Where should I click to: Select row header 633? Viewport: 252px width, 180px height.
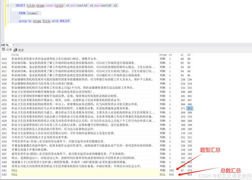[x=4, y=137]
